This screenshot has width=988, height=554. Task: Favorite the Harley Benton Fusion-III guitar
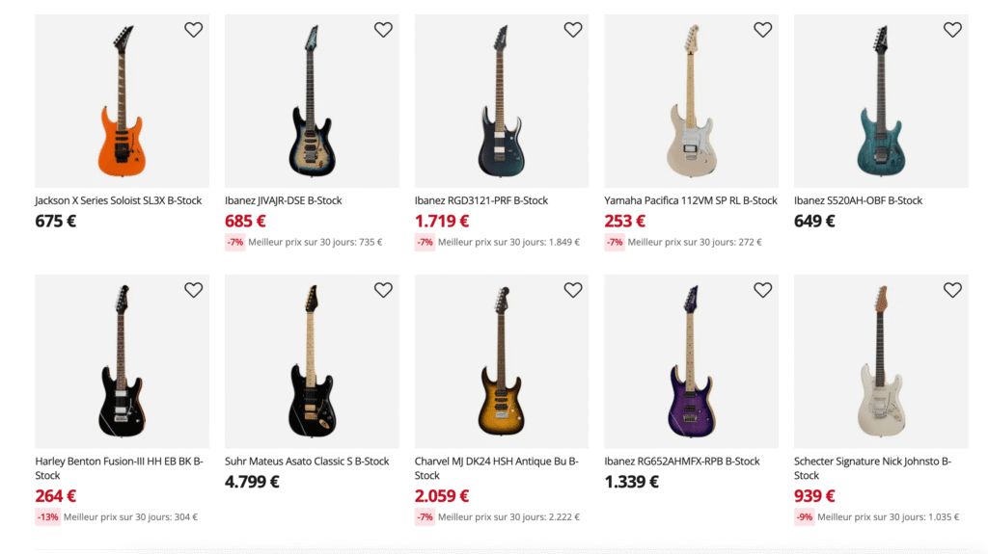pyautogui.click(x=193, y=290)
